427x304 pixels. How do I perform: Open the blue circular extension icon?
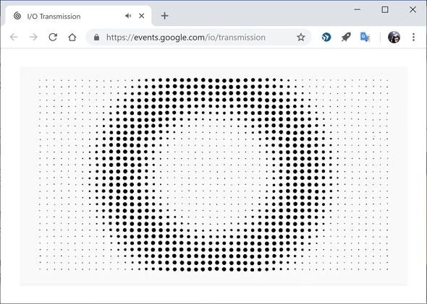326,37
